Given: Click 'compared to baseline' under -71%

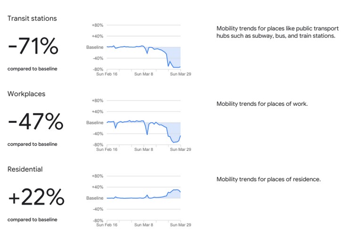Looking at the screenshot, I should (32, 69).
